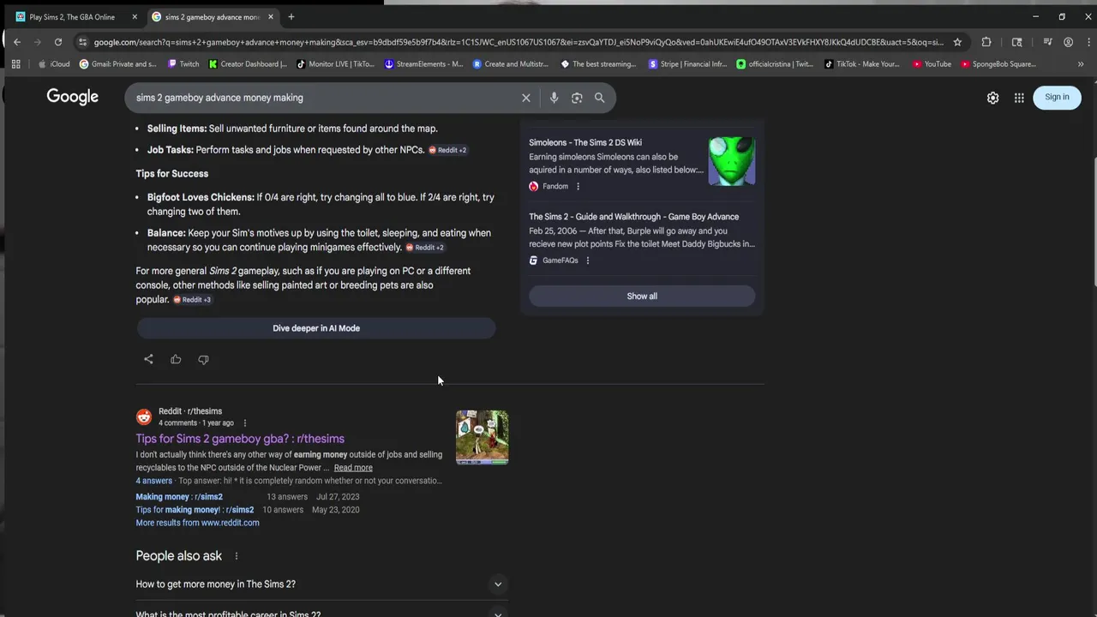
Task: Open Creator Dashboard bookmark
Action: coord(249,64)
